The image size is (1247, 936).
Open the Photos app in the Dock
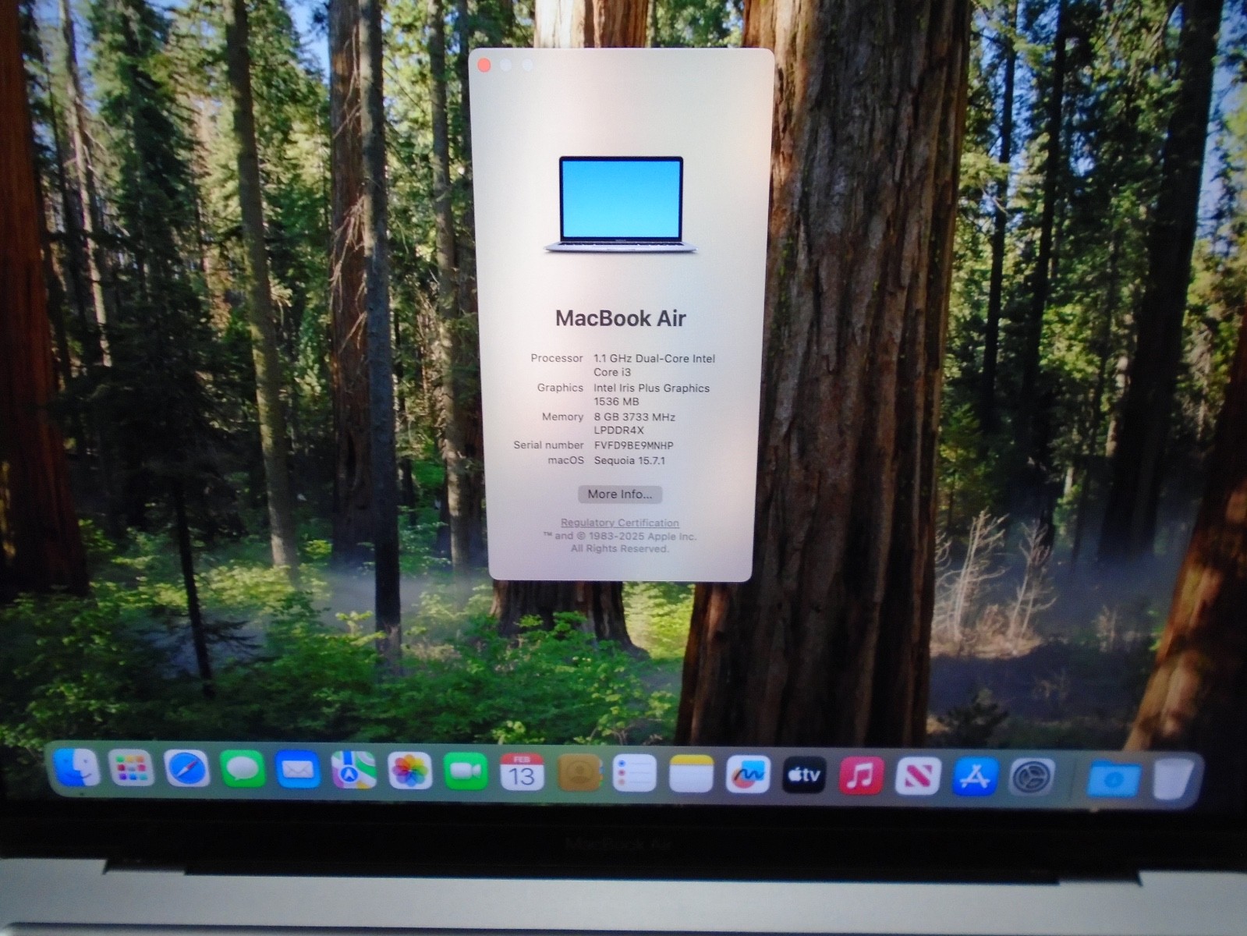coord(409,771)
